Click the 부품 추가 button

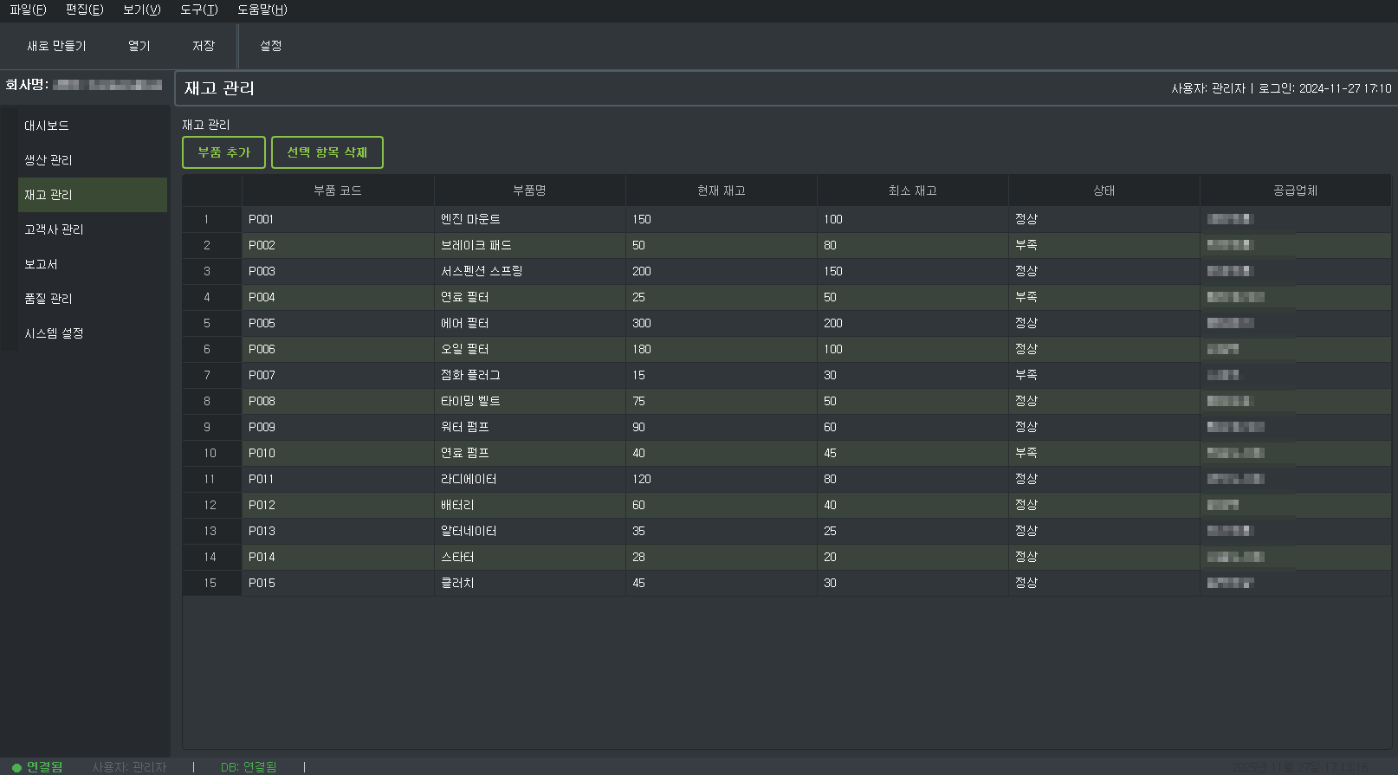pyautogui.click(x=223, y=152)
